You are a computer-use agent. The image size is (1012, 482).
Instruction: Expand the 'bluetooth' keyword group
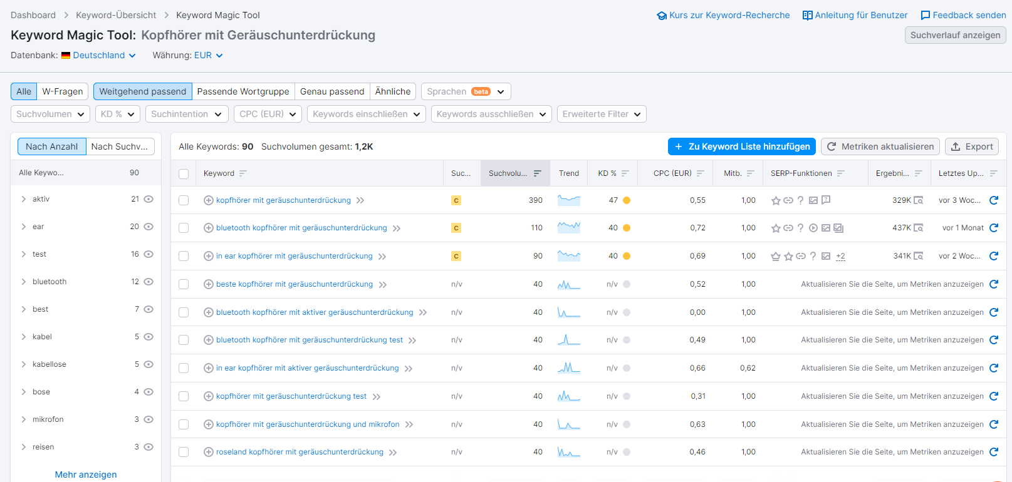[x=24, y=282]
